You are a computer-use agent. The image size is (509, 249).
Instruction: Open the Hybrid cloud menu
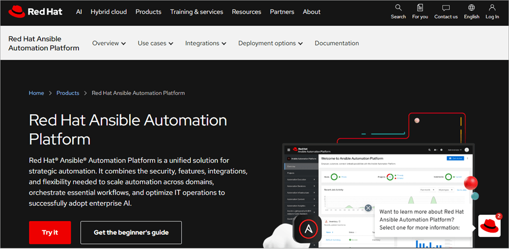click(x=109, y=12)
